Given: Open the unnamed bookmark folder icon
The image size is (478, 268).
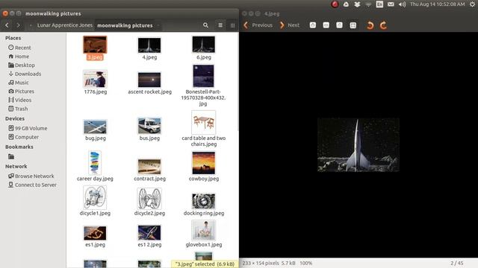Looking at the screenshot, I should [x=11, y=156].
